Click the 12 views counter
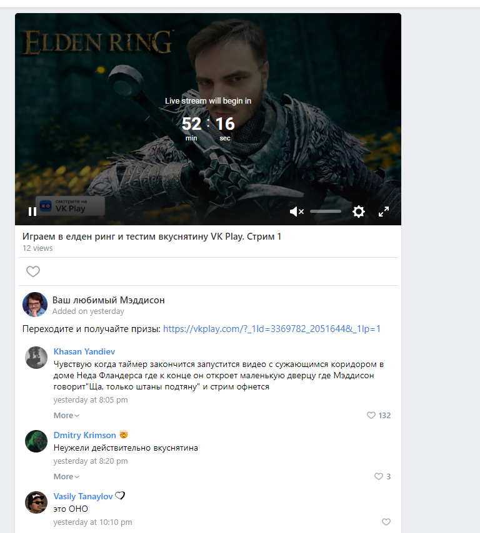Screen dimensions: 480x533 (x=37, y=248)
